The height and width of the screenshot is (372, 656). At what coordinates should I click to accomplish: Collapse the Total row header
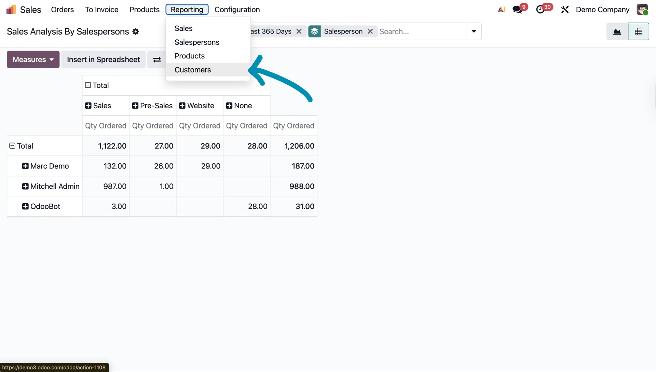[x=12, y=146]
